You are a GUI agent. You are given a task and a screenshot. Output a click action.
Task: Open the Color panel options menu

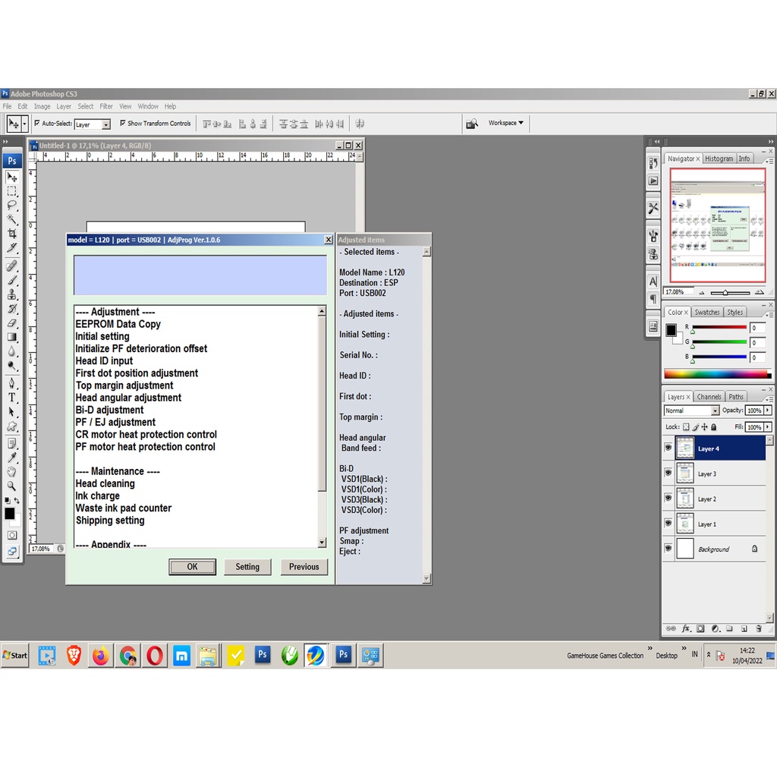tap(769, 315)
